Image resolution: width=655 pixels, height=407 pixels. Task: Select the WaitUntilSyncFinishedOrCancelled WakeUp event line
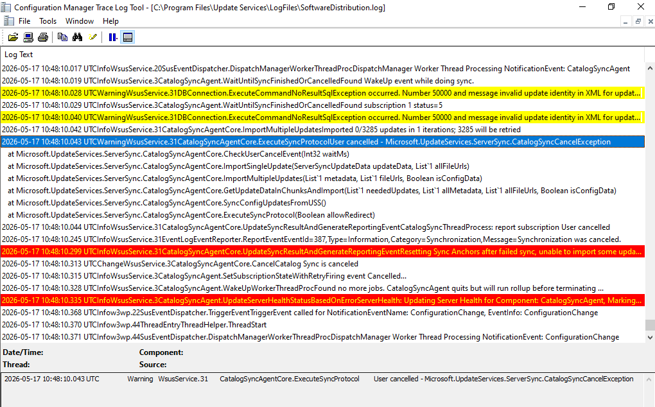tap(322, 81)
